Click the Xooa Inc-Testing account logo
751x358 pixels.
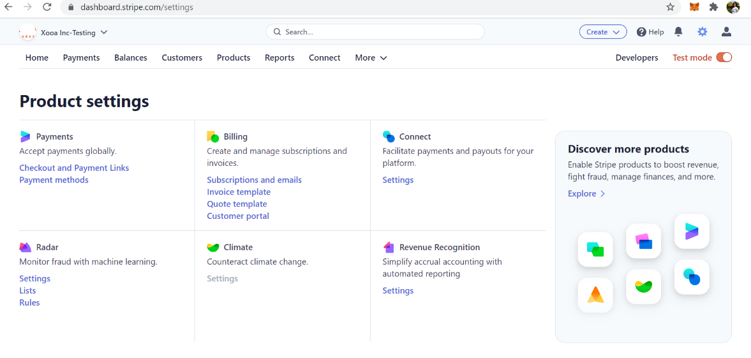27,32
